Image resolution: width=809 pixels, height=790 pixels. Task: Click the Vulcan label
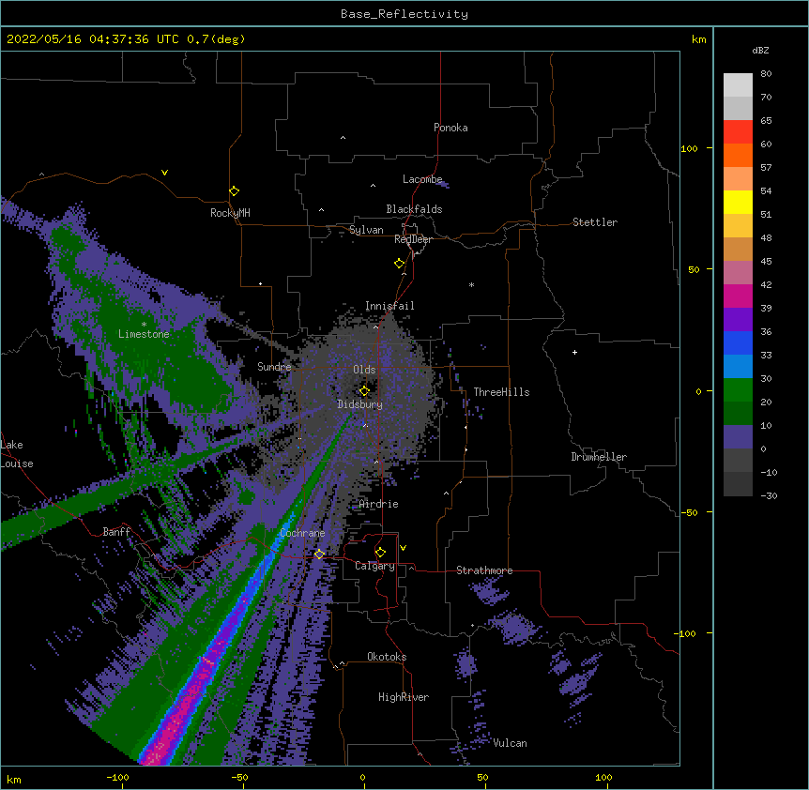510,743
